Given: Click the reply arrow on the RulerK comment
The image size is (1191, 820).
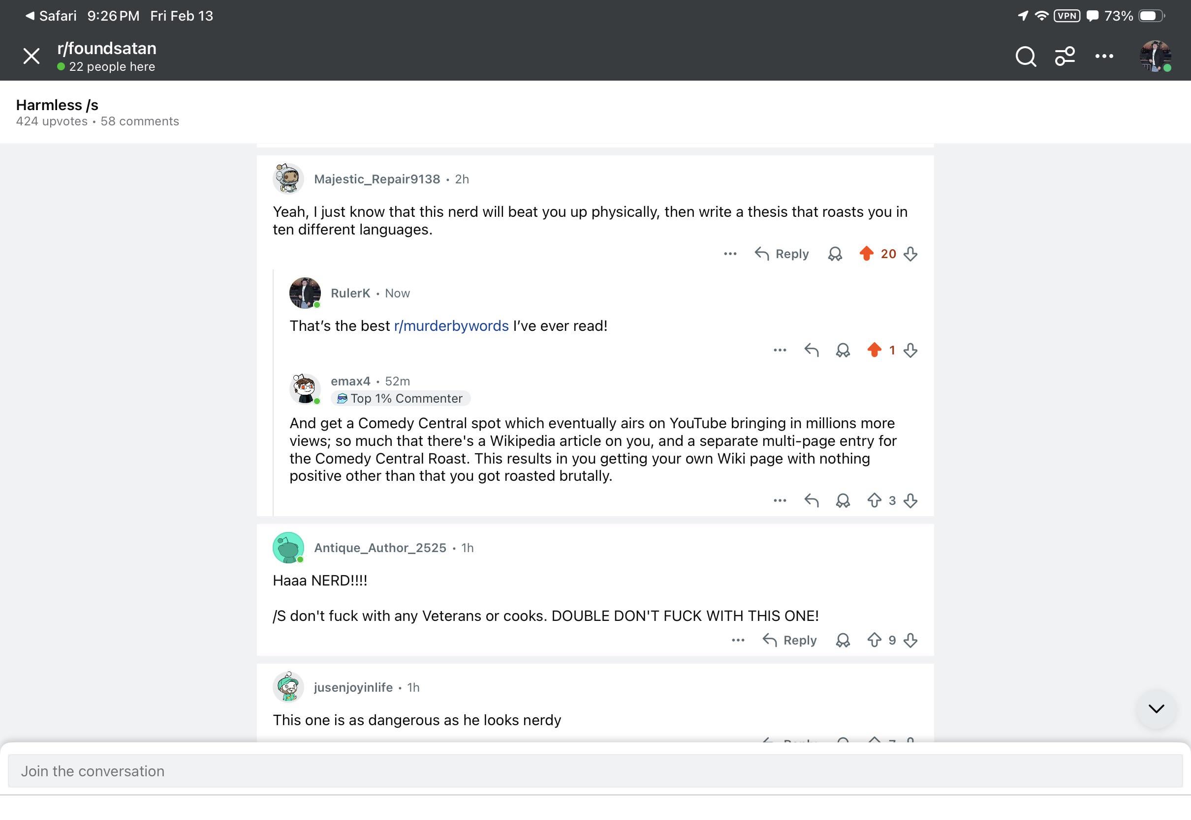Looking at the screenshot, I should pyautogui.click(x=812, y=351).
